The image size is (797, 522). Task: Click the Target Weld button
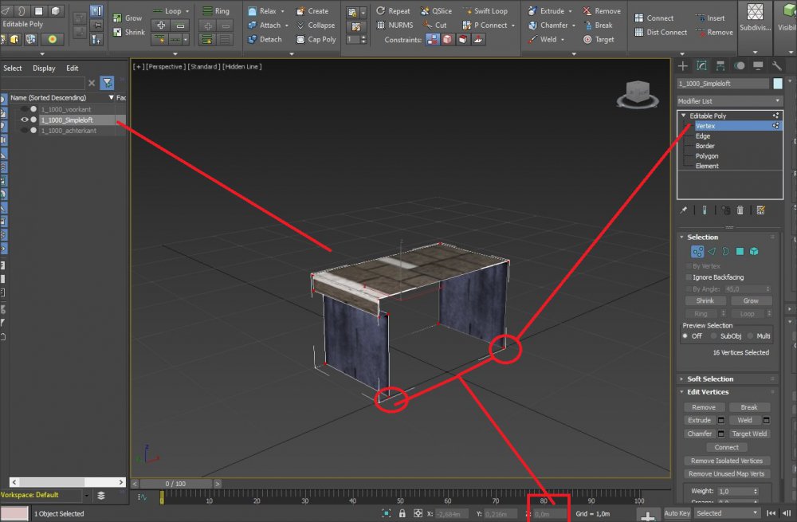[749, 434]
